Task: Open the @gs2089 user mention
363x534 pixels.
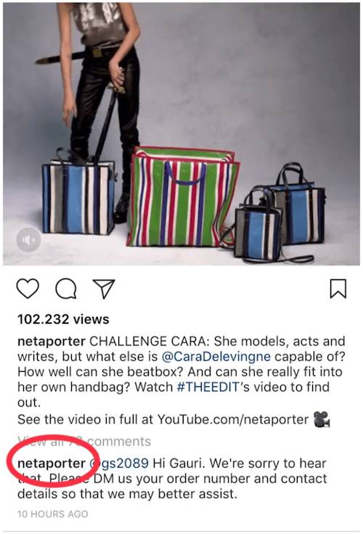Action: (119, 463)
